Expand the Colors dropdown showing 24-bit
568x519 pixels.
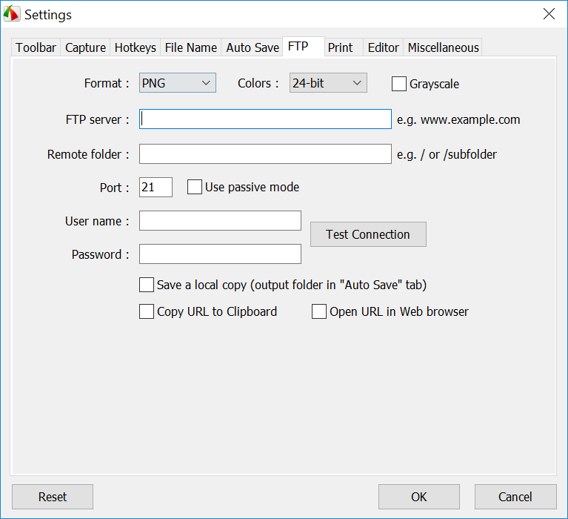(x=328, y=83)
